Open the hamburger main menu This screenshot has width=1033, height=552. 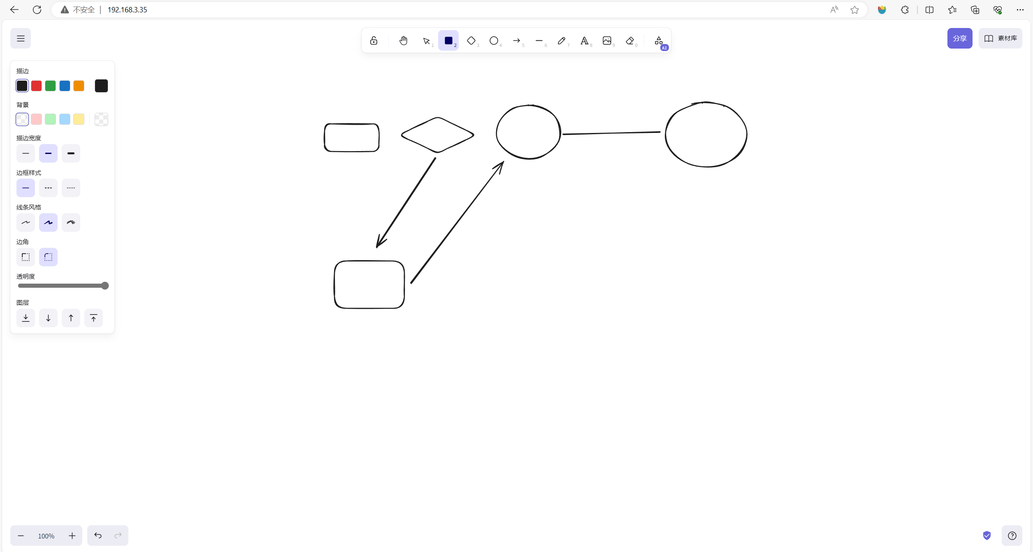click(x=21, y=38)
